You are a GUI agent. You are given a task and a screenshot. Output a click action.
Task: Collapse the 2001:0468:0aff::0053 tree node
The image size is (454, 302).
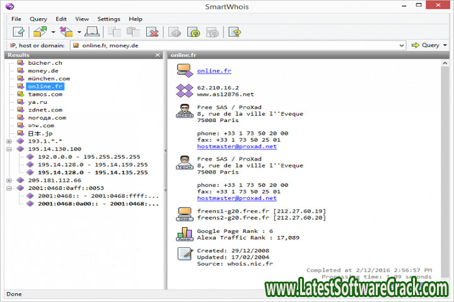tap(9, 188)
